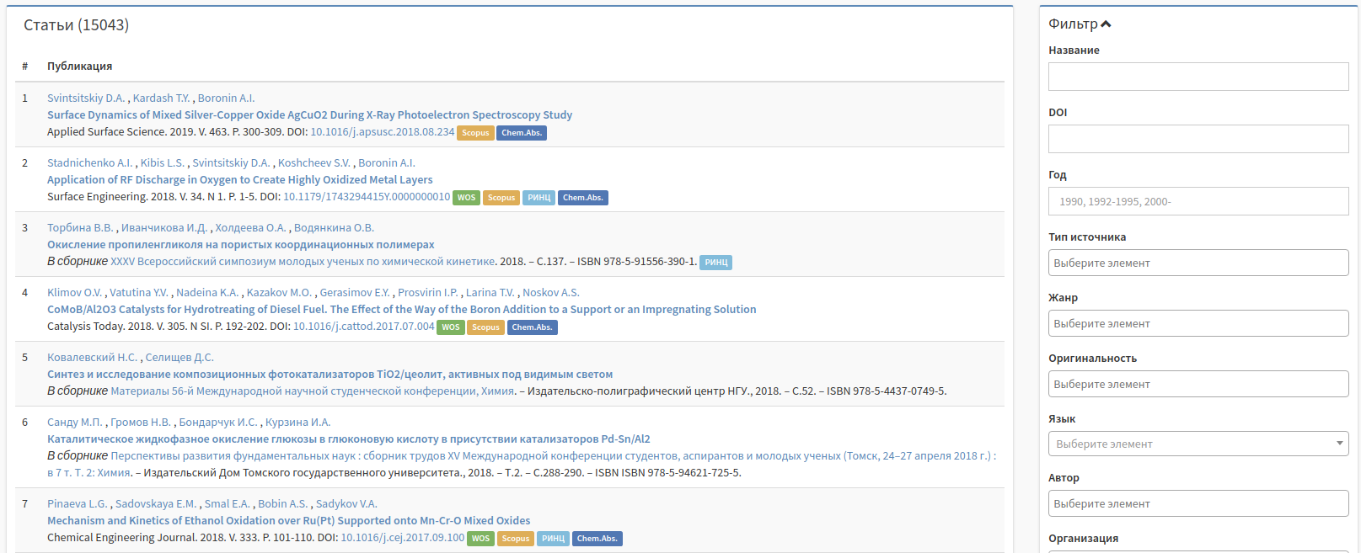1361x553 pixels.
Task: Open article 'Mechanism and Kinetics of Ethanol Oxidation'
Action: coord(288,521)
